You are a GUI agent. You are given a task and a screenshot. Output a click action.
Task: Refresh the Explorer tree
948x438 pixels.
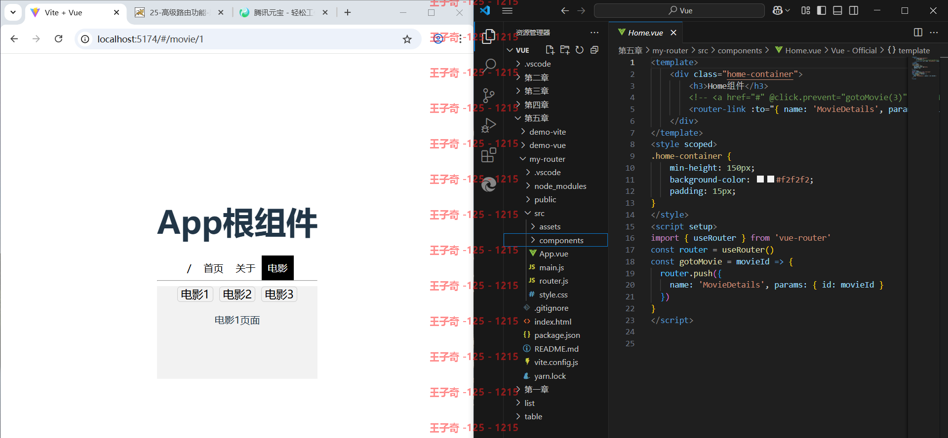pyautogui.click(x=580, y=50)
